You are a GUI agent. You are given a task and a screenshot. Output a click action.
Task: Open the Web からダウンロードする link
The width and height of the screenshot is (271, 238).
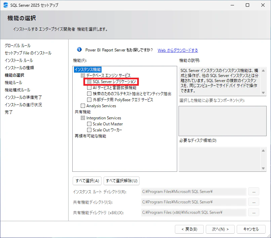coord(178,50)
